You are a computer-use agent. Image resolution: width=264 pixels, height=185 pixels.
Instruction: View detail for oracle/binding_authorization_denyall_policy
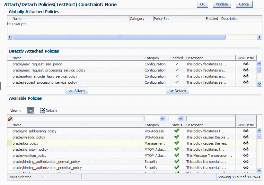point(246,161)
